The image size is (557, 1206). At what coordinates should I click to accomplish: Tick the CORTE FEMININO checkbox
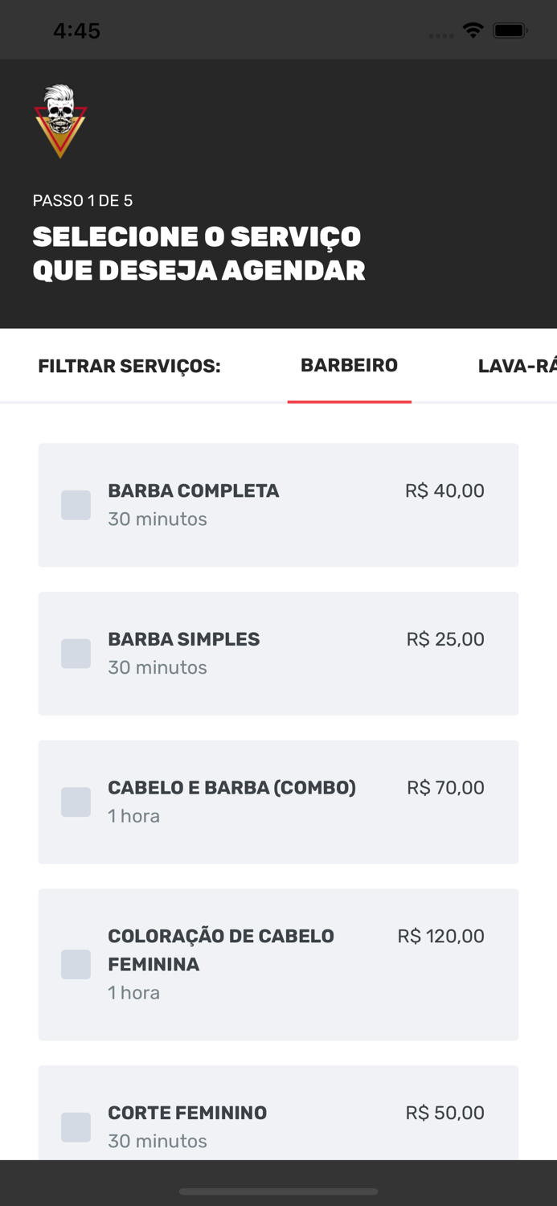coord(76,1127)
